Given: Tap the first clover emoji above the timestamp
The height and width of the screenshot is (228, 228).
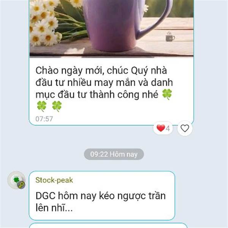Looking at the screenshot, I should point(41,106).
